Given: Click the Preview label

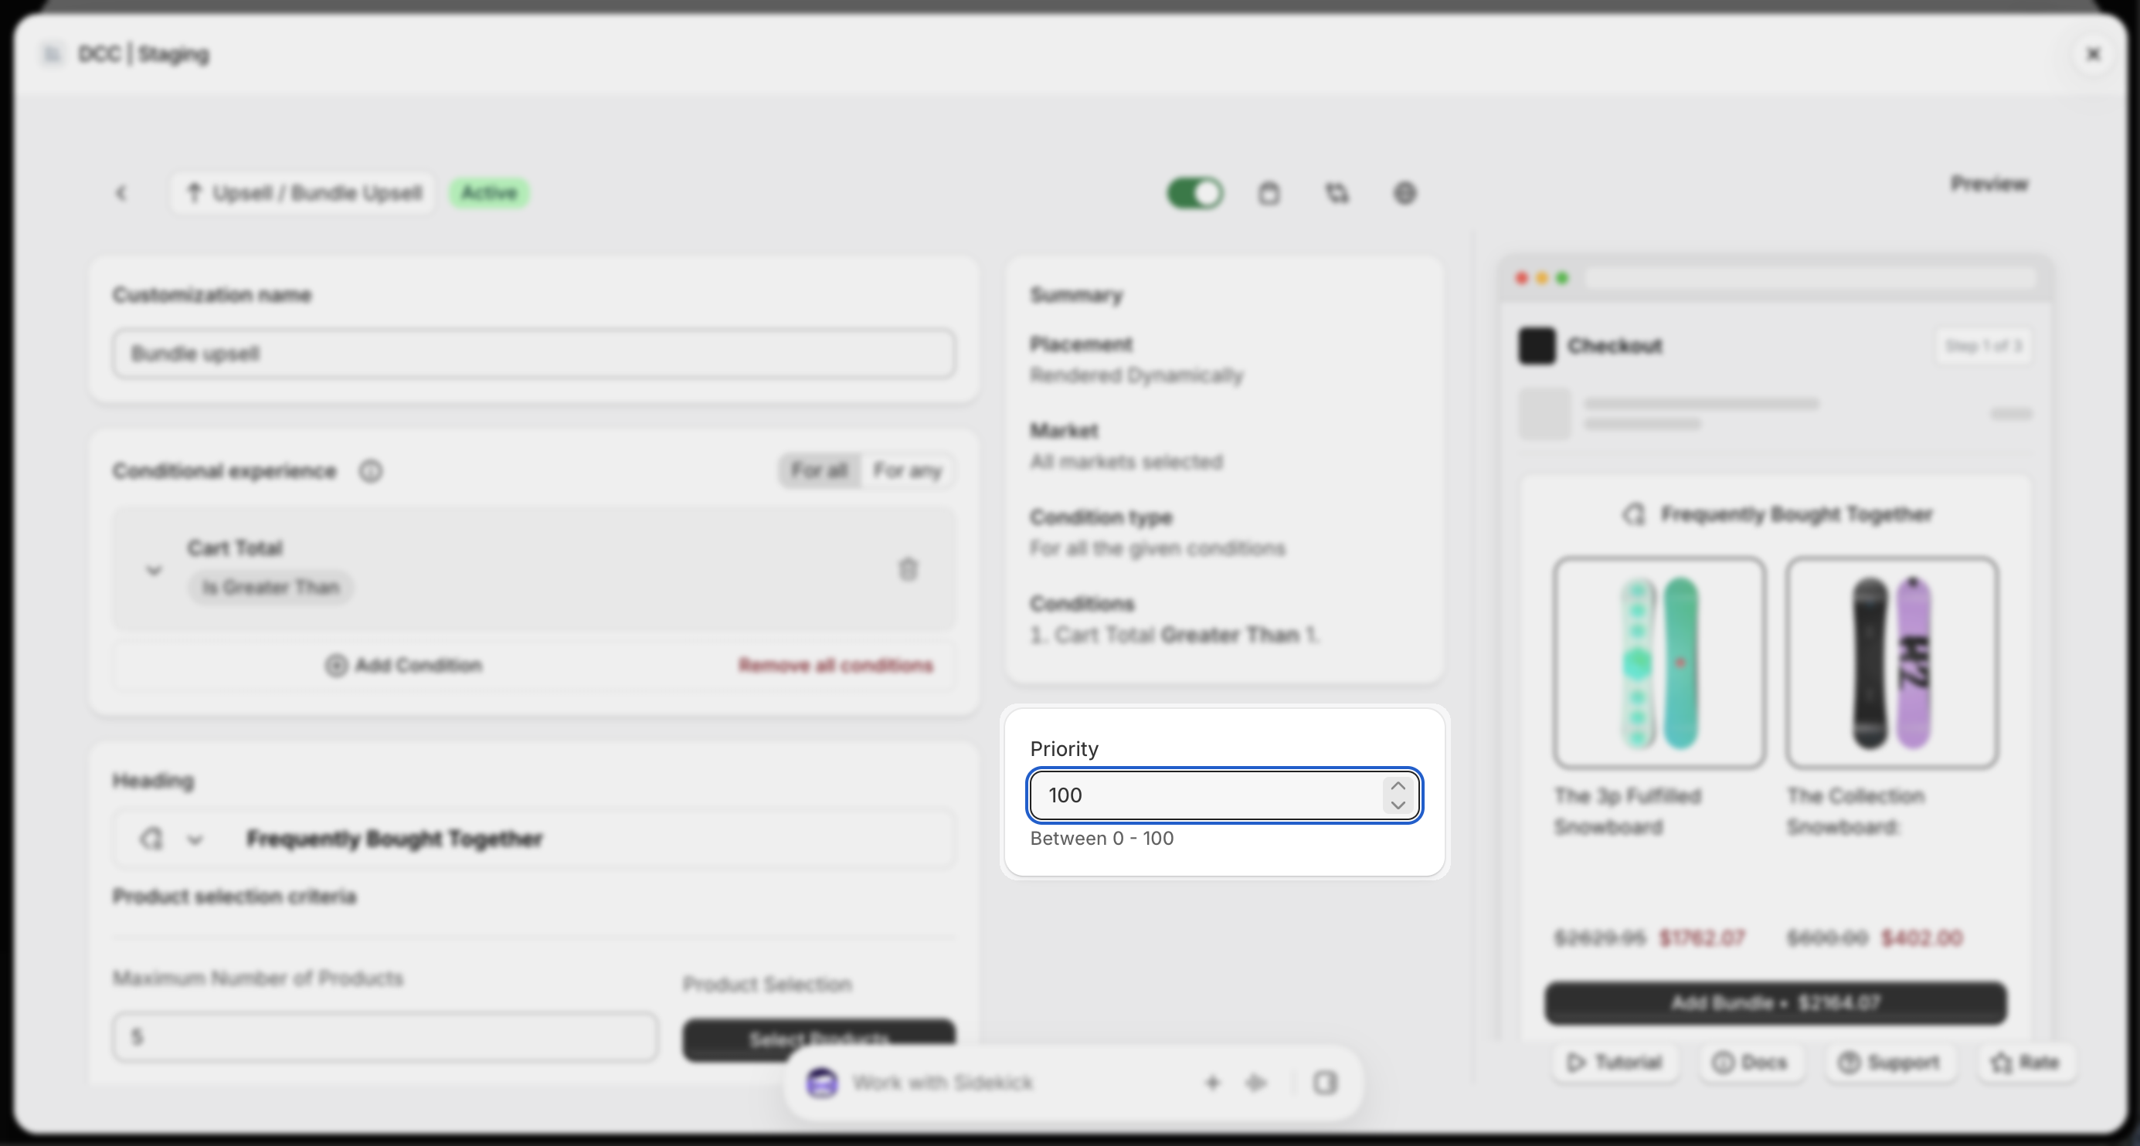Looking at the screenshot, I should coord(1989,185).
